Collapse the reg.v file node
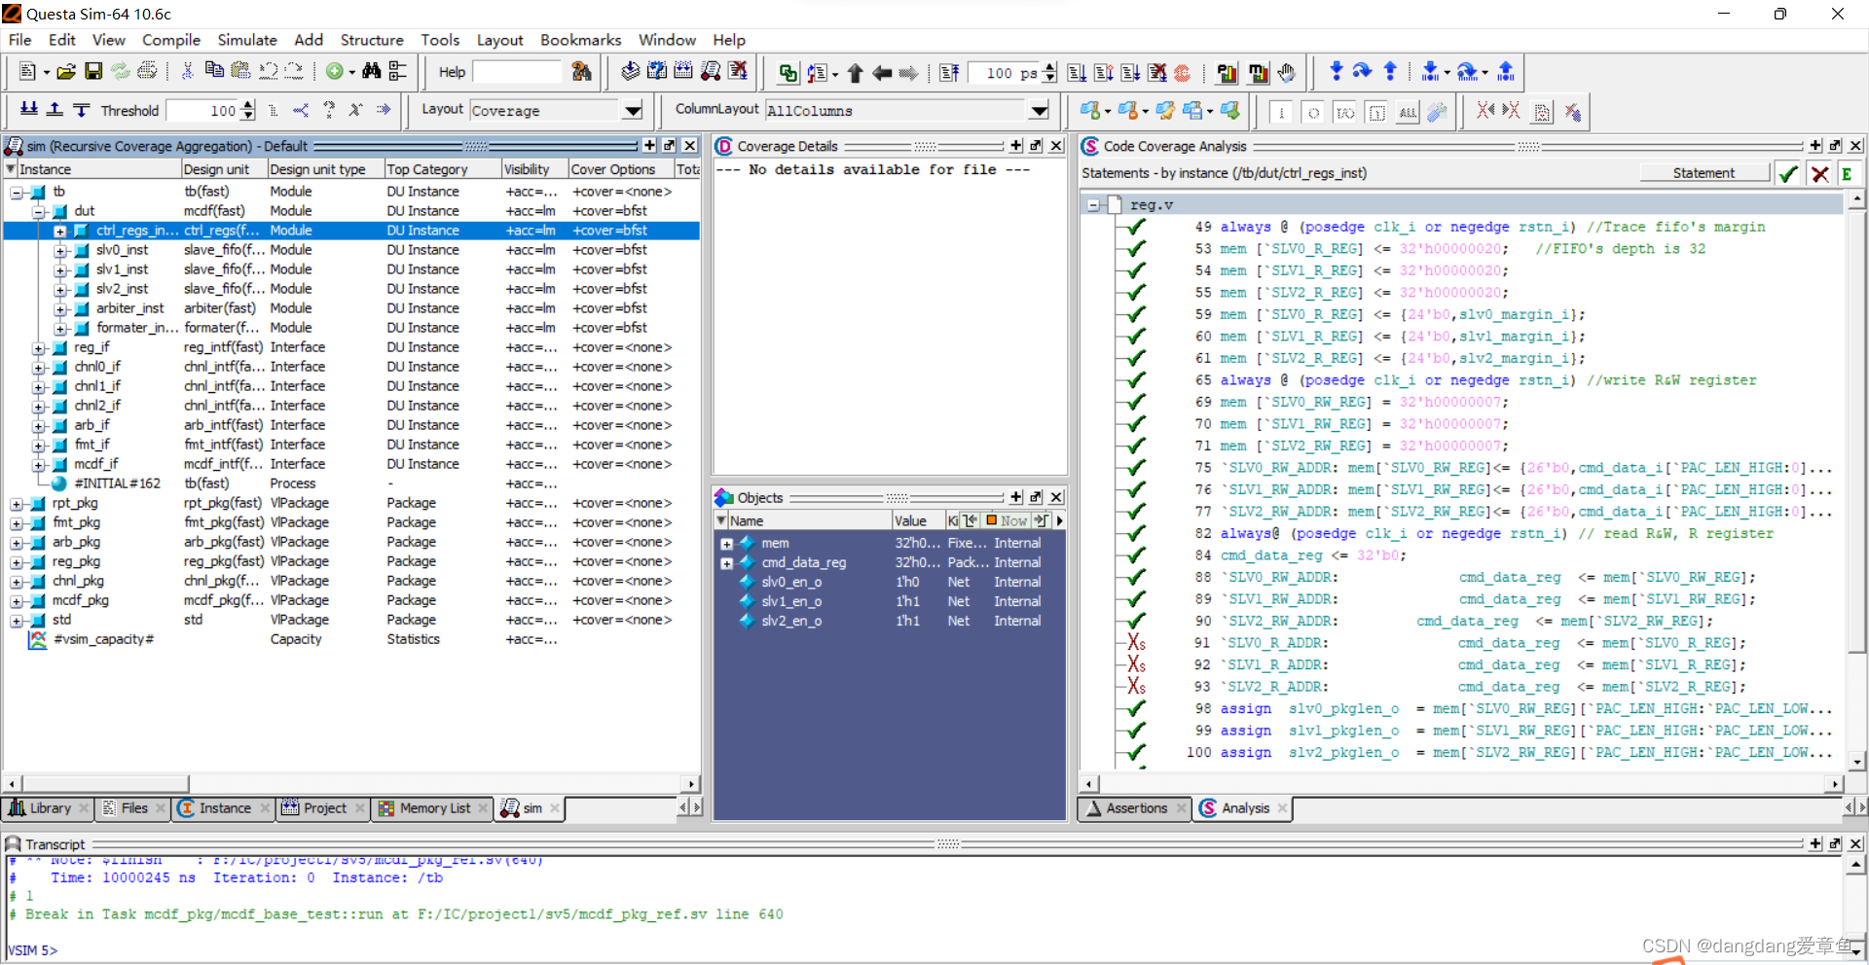The image size is (1869, 965). click(1093, 205)
